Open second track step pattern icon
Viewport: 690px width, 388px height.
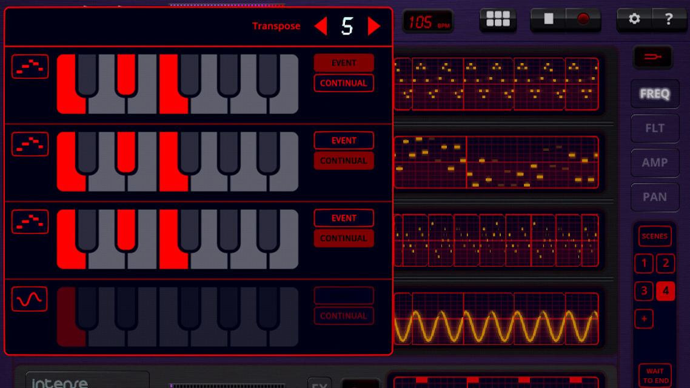coord(30,144)
